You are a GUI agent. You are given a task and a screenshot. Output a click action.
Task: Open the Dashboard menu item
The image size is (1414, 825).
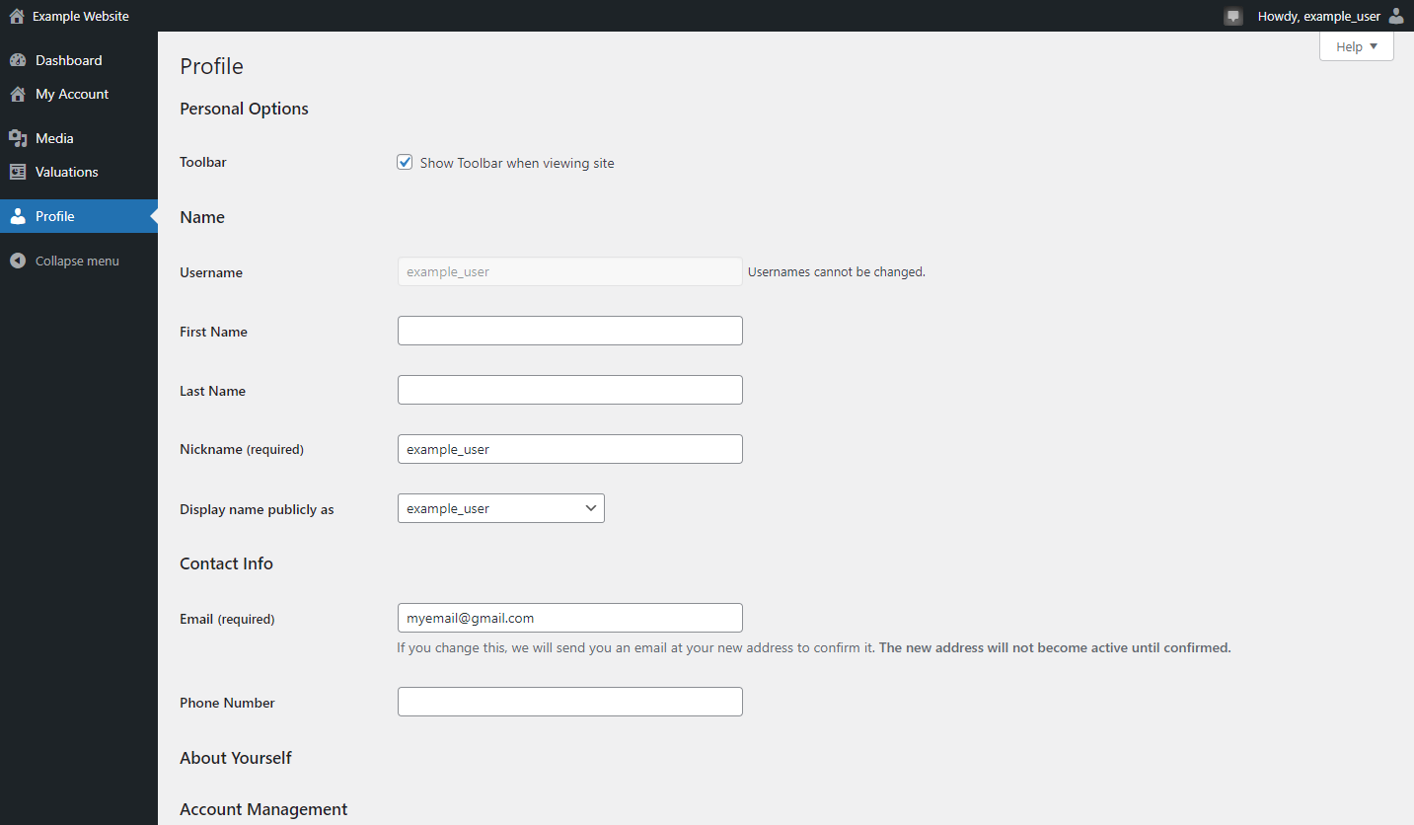(x=68, y=60)
